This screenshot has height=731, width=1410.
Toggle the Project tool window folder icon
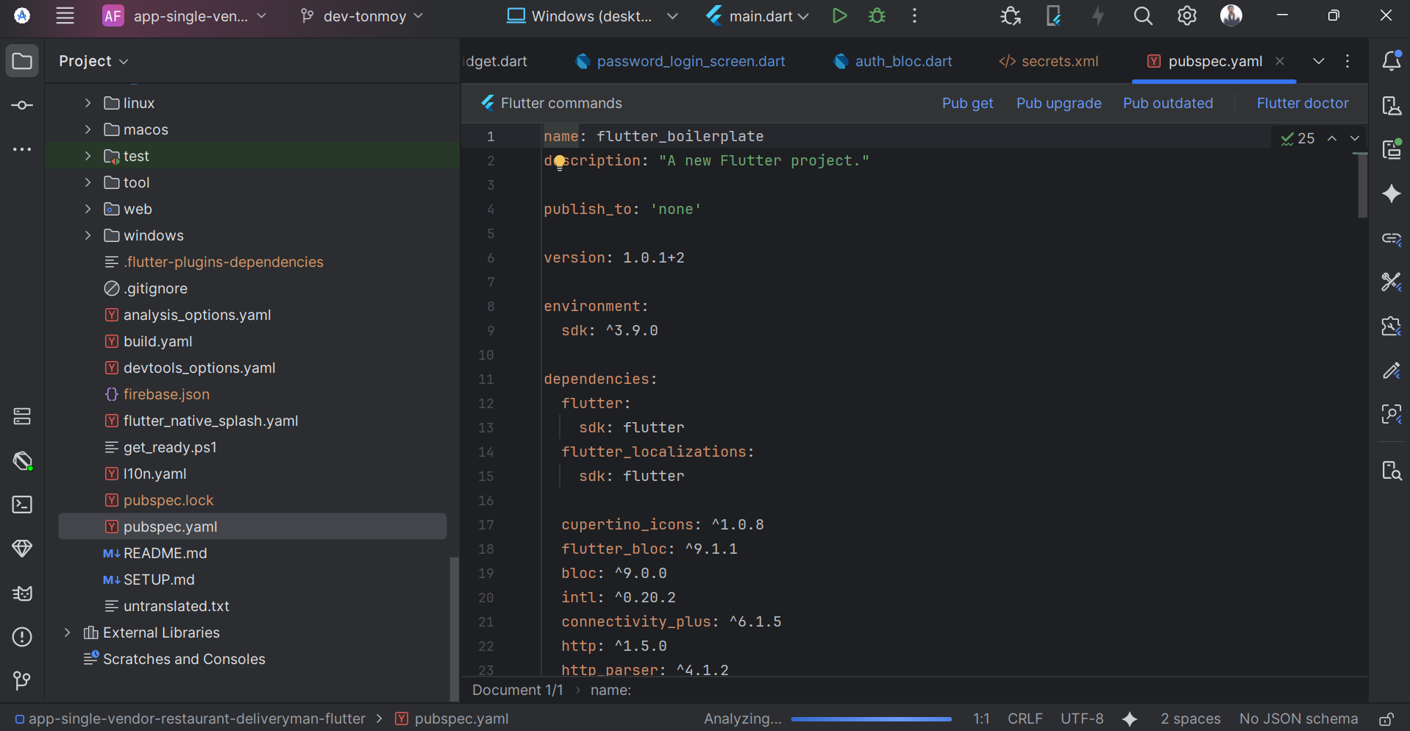(22, 61)
